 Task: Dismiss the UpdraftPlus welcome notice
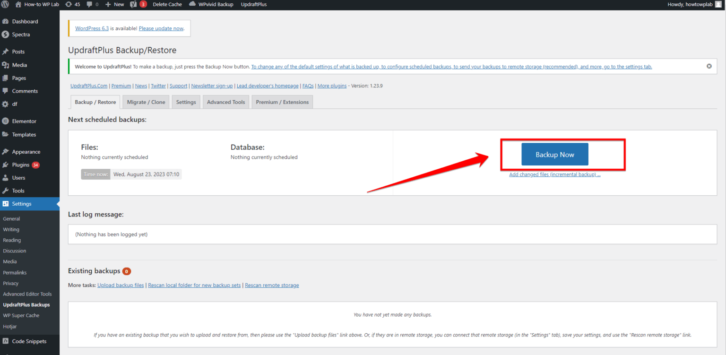coord(709,66)
